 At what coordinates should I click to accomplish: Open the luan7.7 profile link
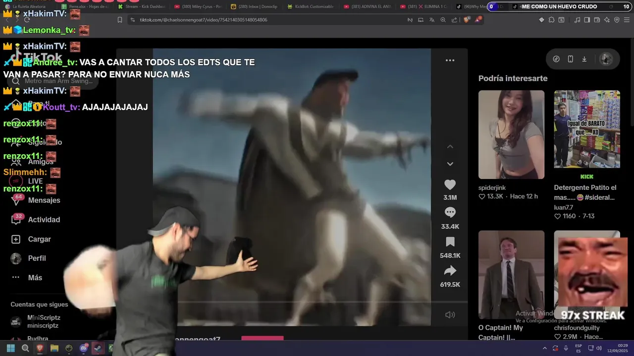[563, 207]
